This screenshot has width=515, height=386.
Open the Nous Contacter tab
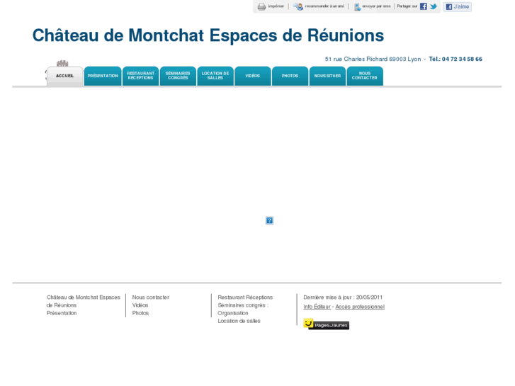pos(365,76)
